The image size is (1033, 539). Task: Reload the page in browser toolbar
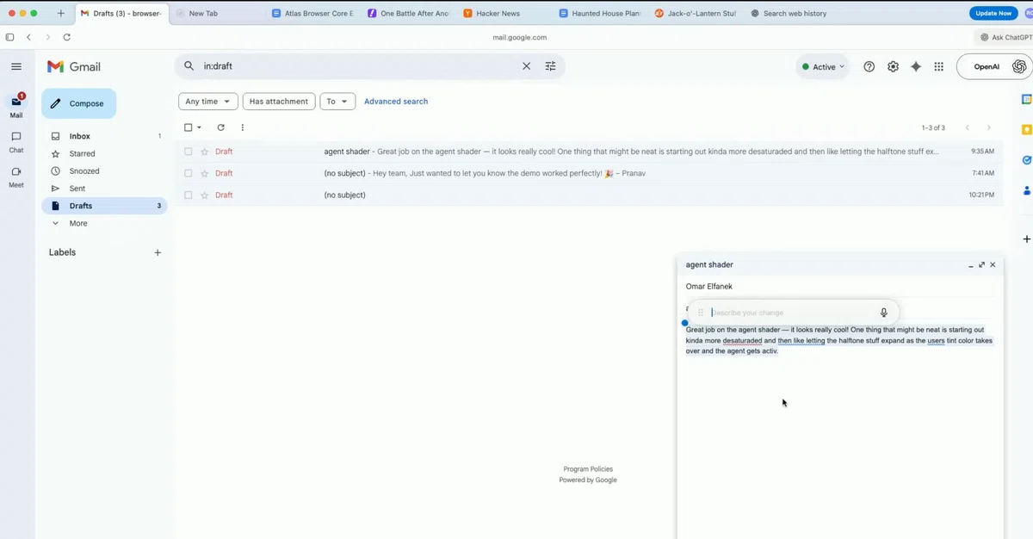67,37
